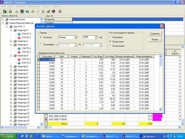Expand the Улица Макетная tree node
Image resolution: width=185 pixels, height=139 pixels.
coord(3,19)
